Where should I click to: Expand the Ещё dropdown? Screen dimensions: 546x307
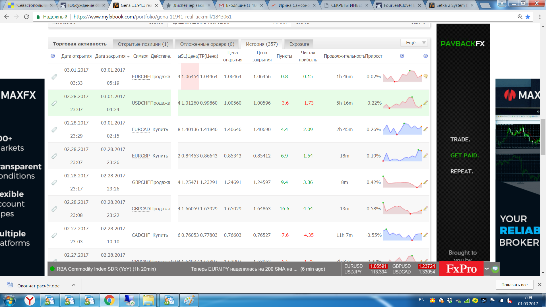point(414,43)
